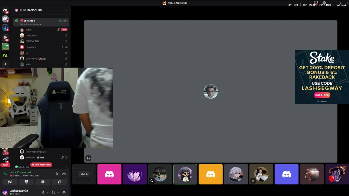Select the soccer field participant tile
The width and height of the screenshot is (349, 196).
coord(160,174)
